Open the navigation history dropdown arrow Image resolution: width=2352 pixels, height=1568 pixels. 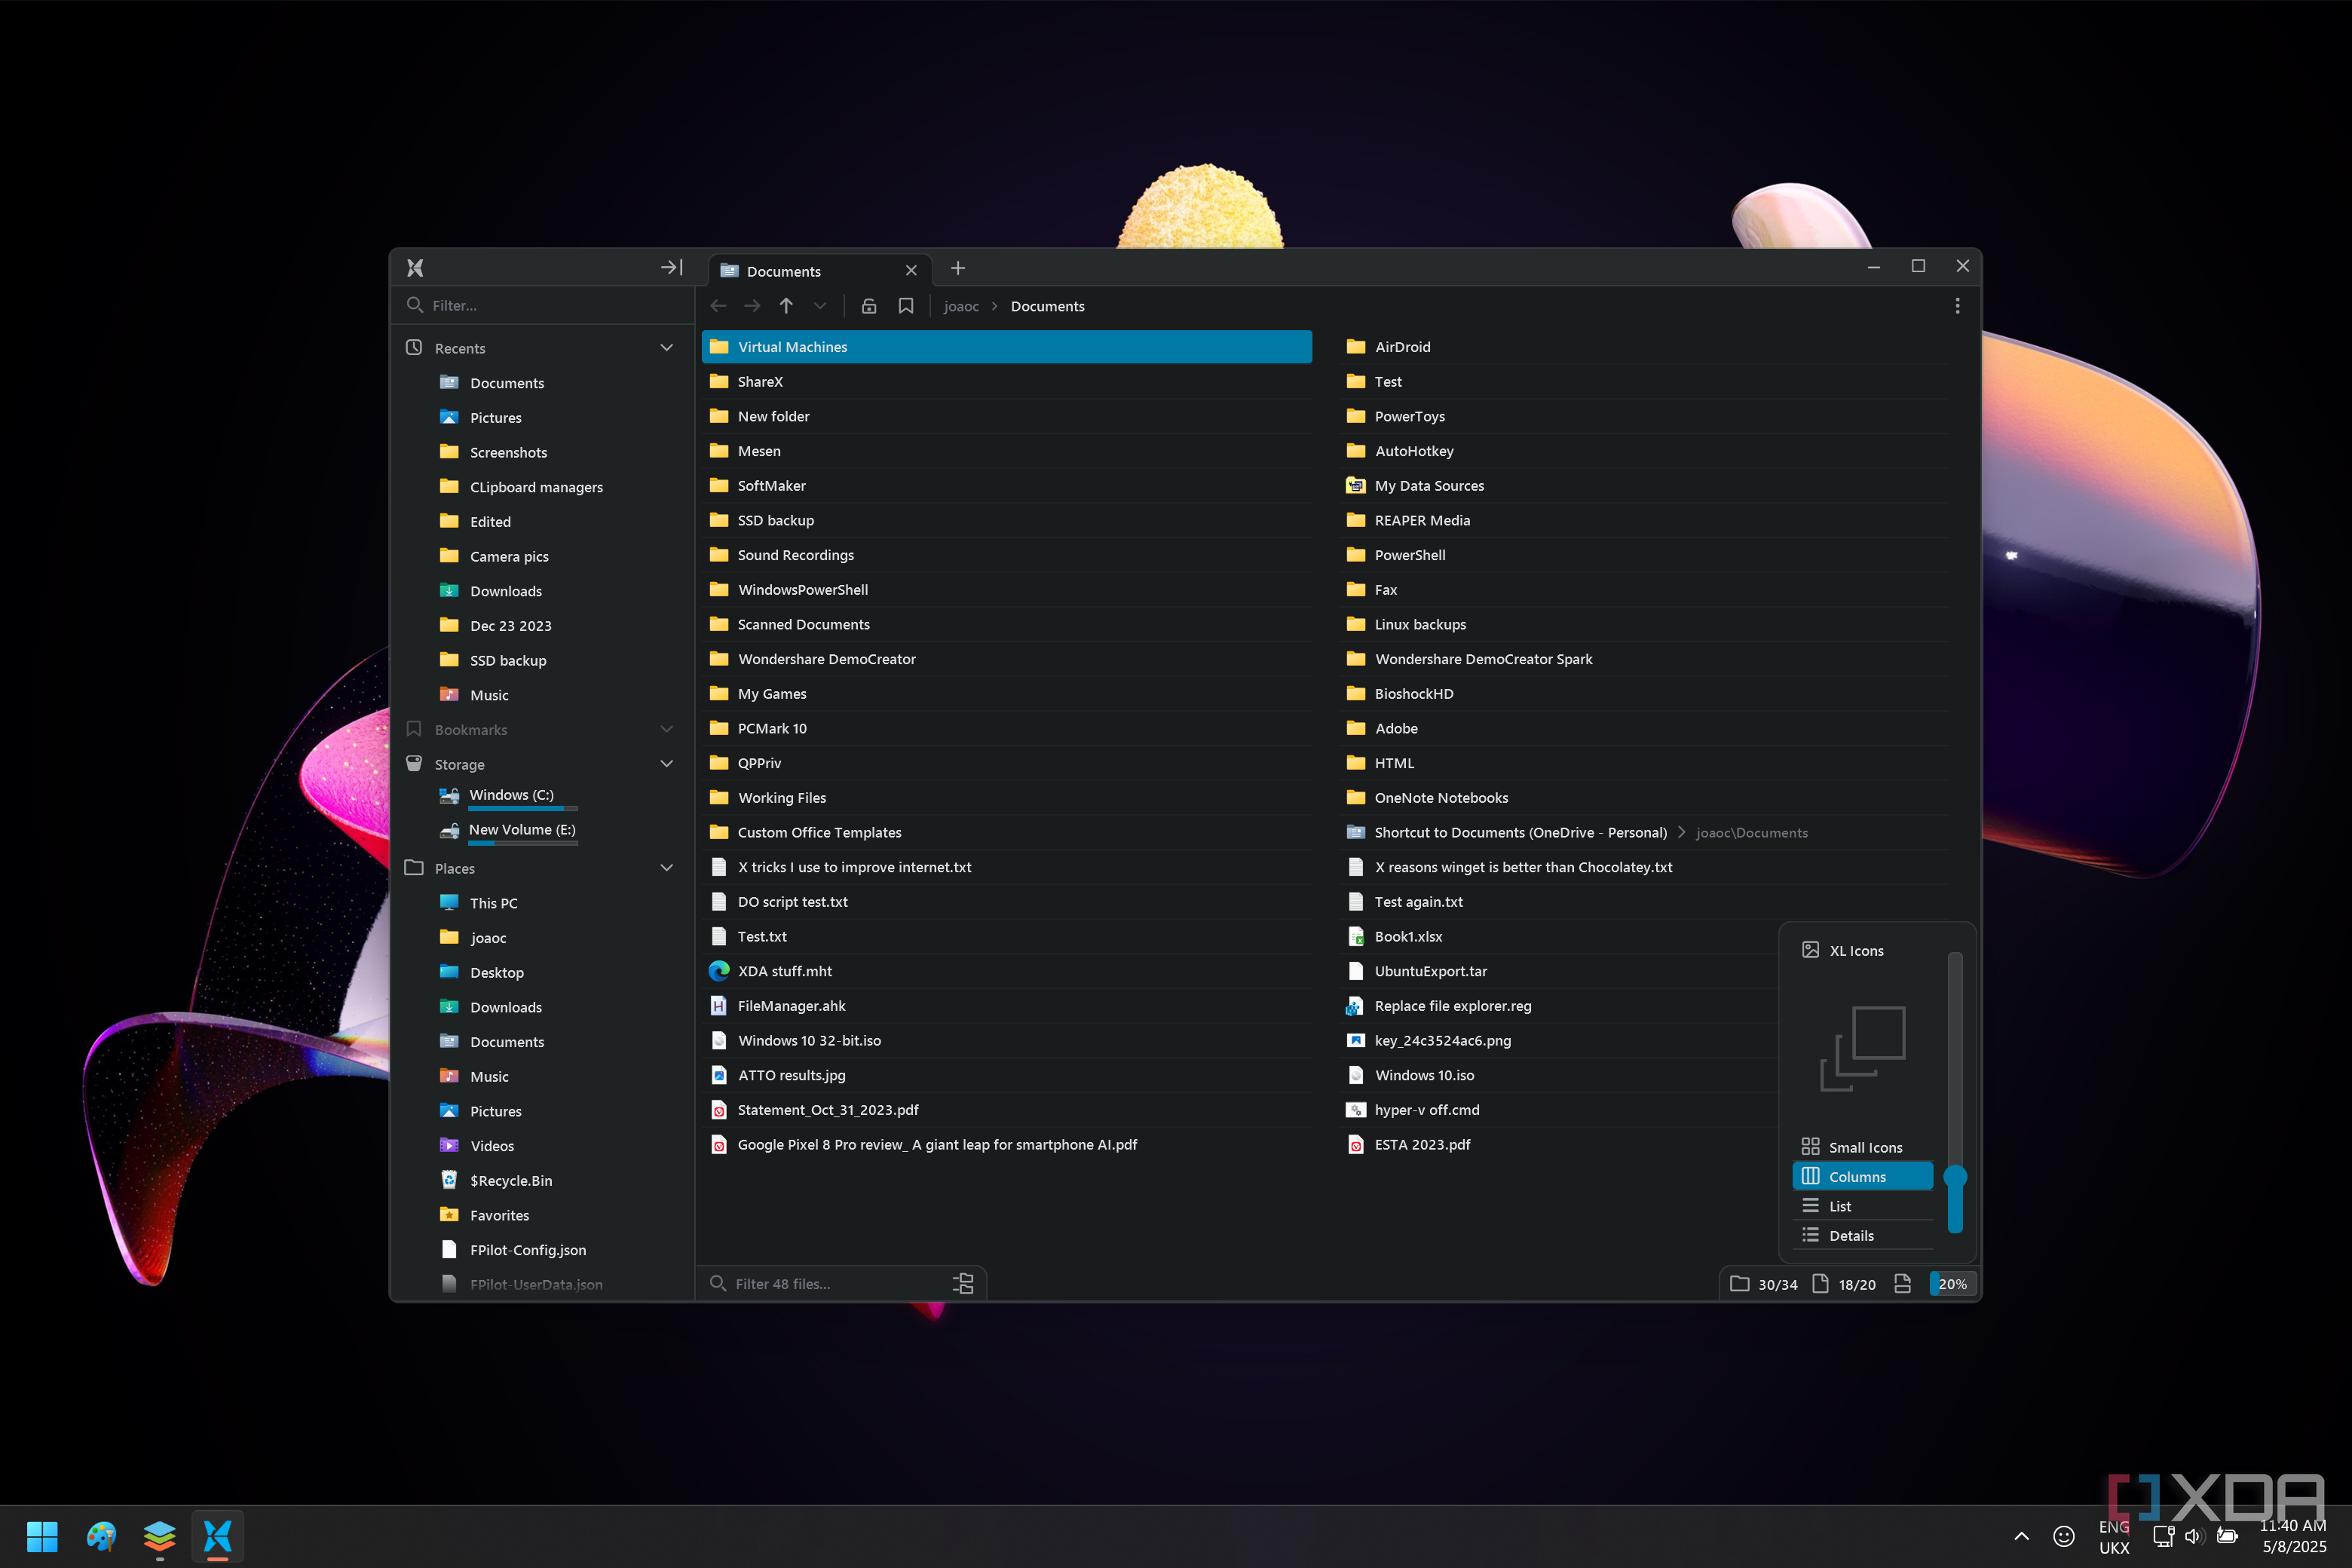point(820,306)
